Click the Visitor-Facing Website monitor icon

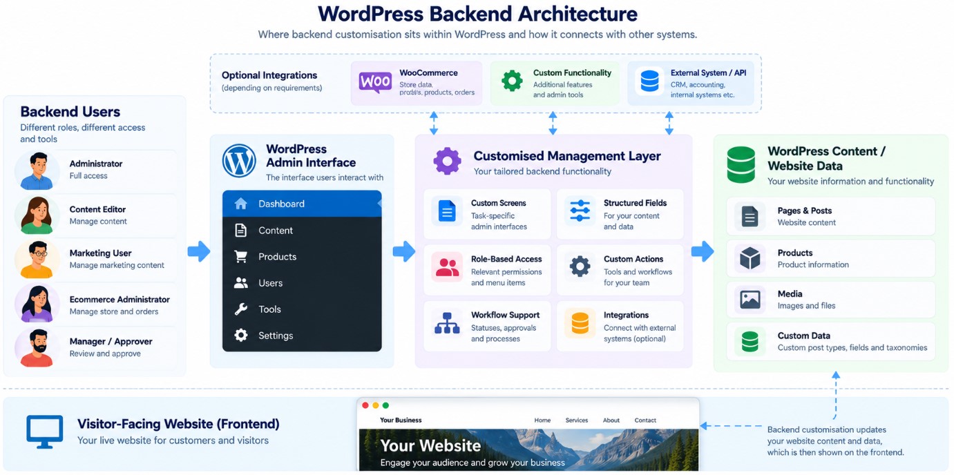click(45, 431)
